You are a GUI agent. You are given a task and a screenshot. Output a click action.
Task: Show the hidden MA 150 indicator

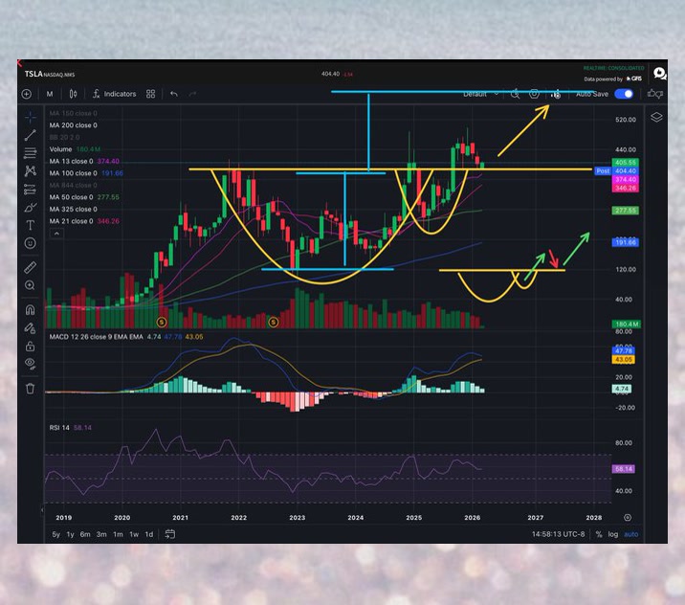click(x=74, y=113)
